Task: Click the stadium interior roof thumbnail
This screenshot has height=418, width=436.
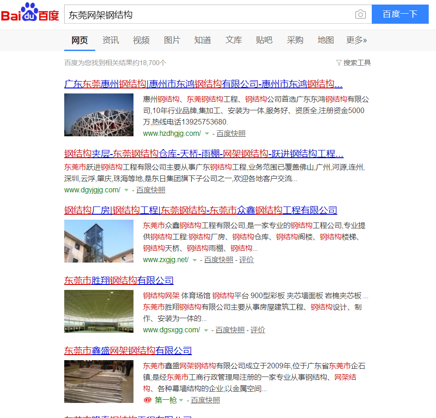Action: pyautogui.click(x=99, y=311)
